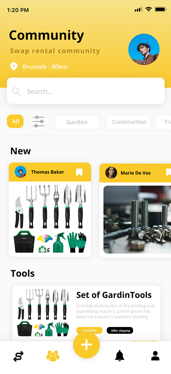Open the profile person icon in bottom bar

click(x=155, y=356)
